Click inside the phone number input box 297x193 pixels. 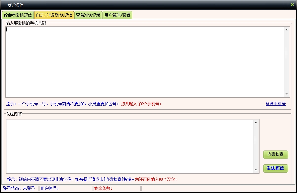(144, 62)
